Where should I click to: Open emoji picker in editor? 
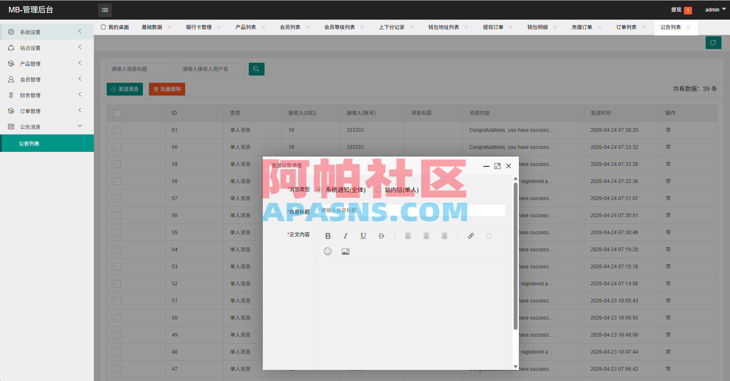[x=328, y=251]
